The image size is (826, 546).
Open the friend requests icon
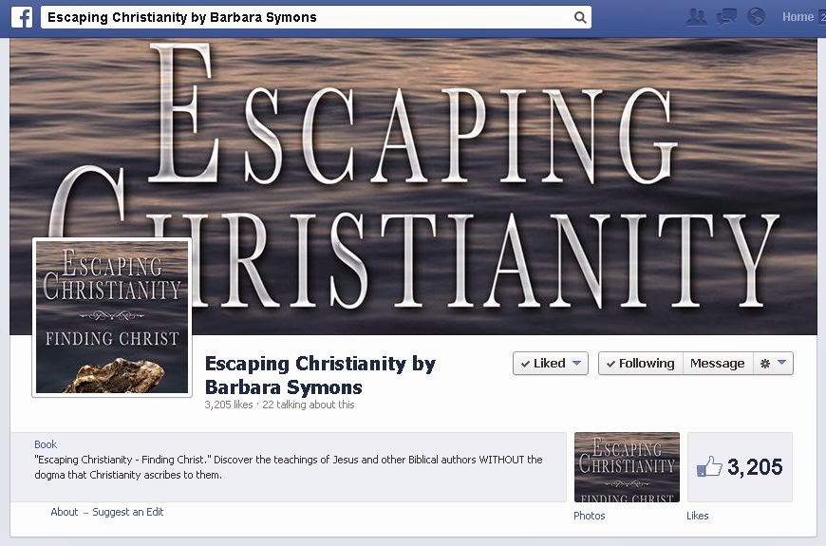tap(697, 17)
